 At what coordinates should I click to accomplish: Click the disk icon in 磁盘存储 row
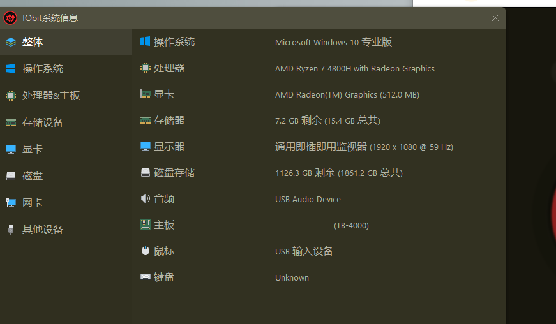pyautogui.click(x=145, y=172)
